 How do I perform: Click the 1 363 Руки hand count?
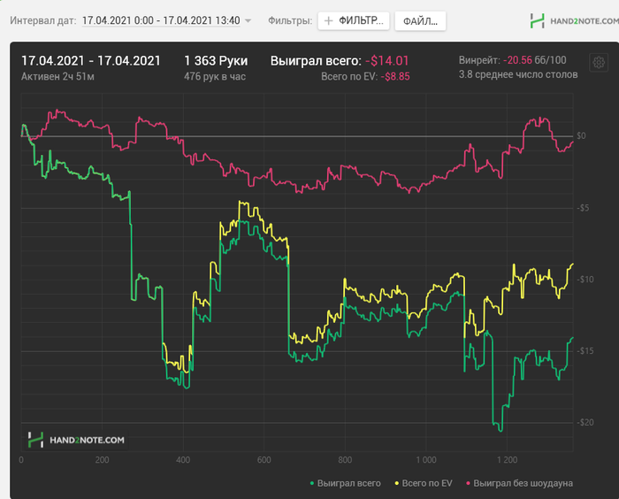216,61
